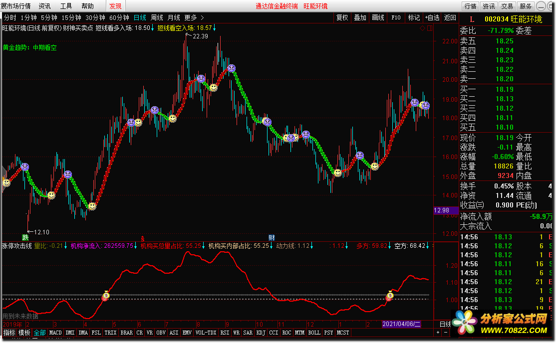557x343 pixels.
Task: Click the 标记 mark button
Action: pyautogui.click(x=414, y=17)
